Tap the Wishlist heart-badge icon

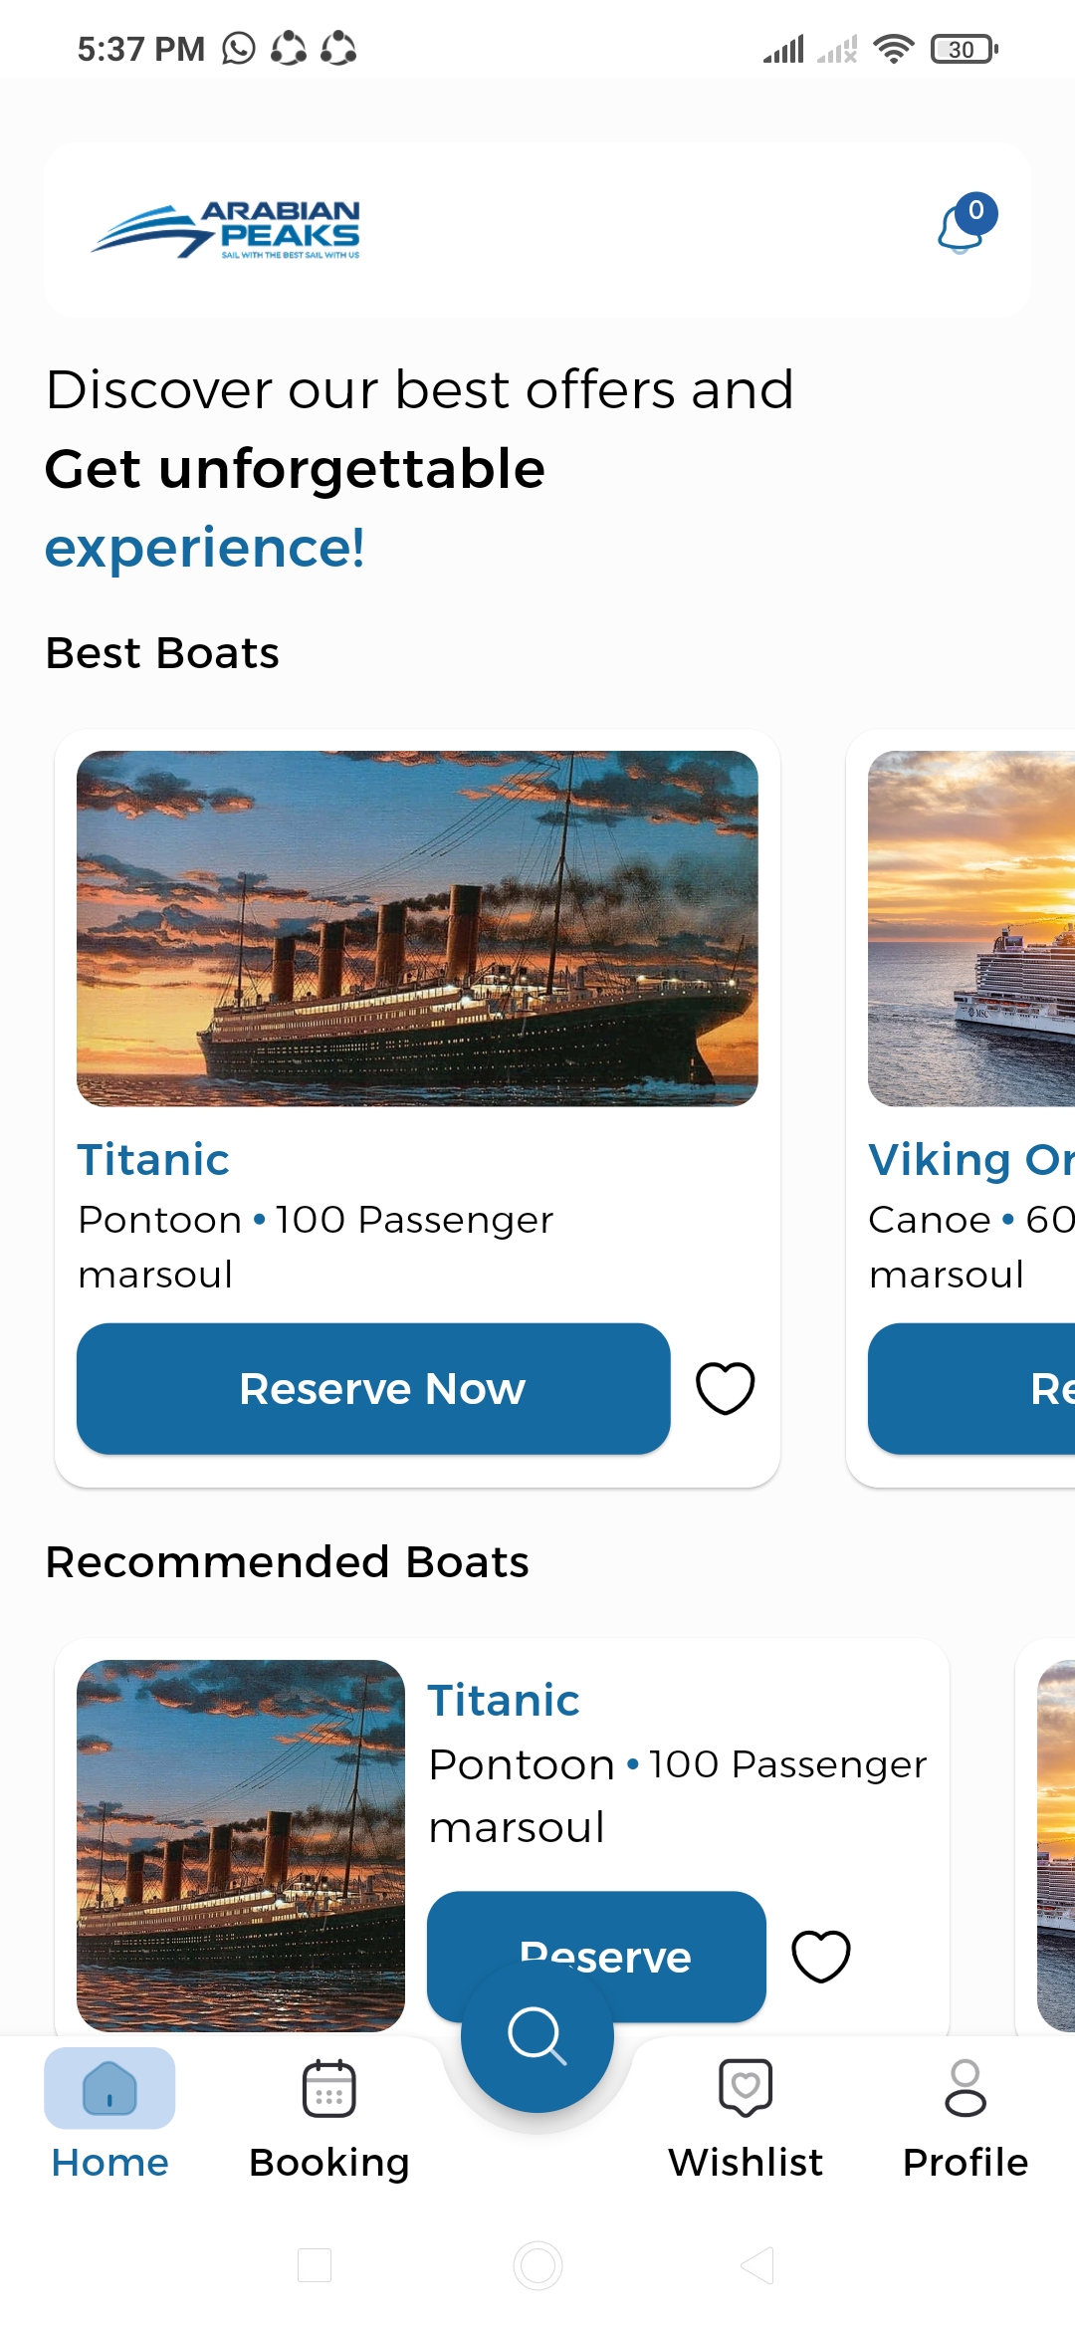pyautogui.click(x=746, y=2087)
